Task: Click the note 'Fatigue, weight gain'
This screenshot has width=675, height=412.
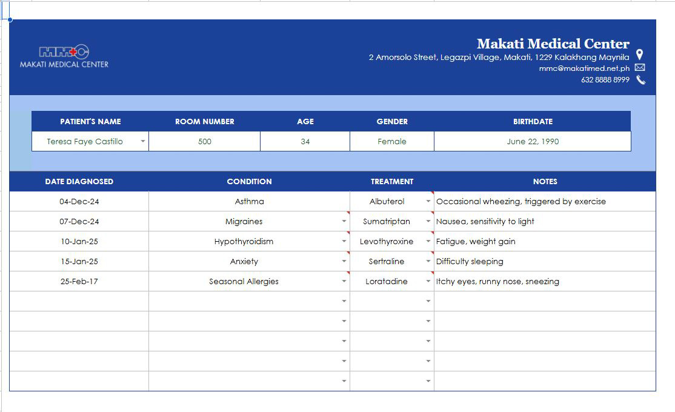Action: pyautogui.click(x=476, y=242)
